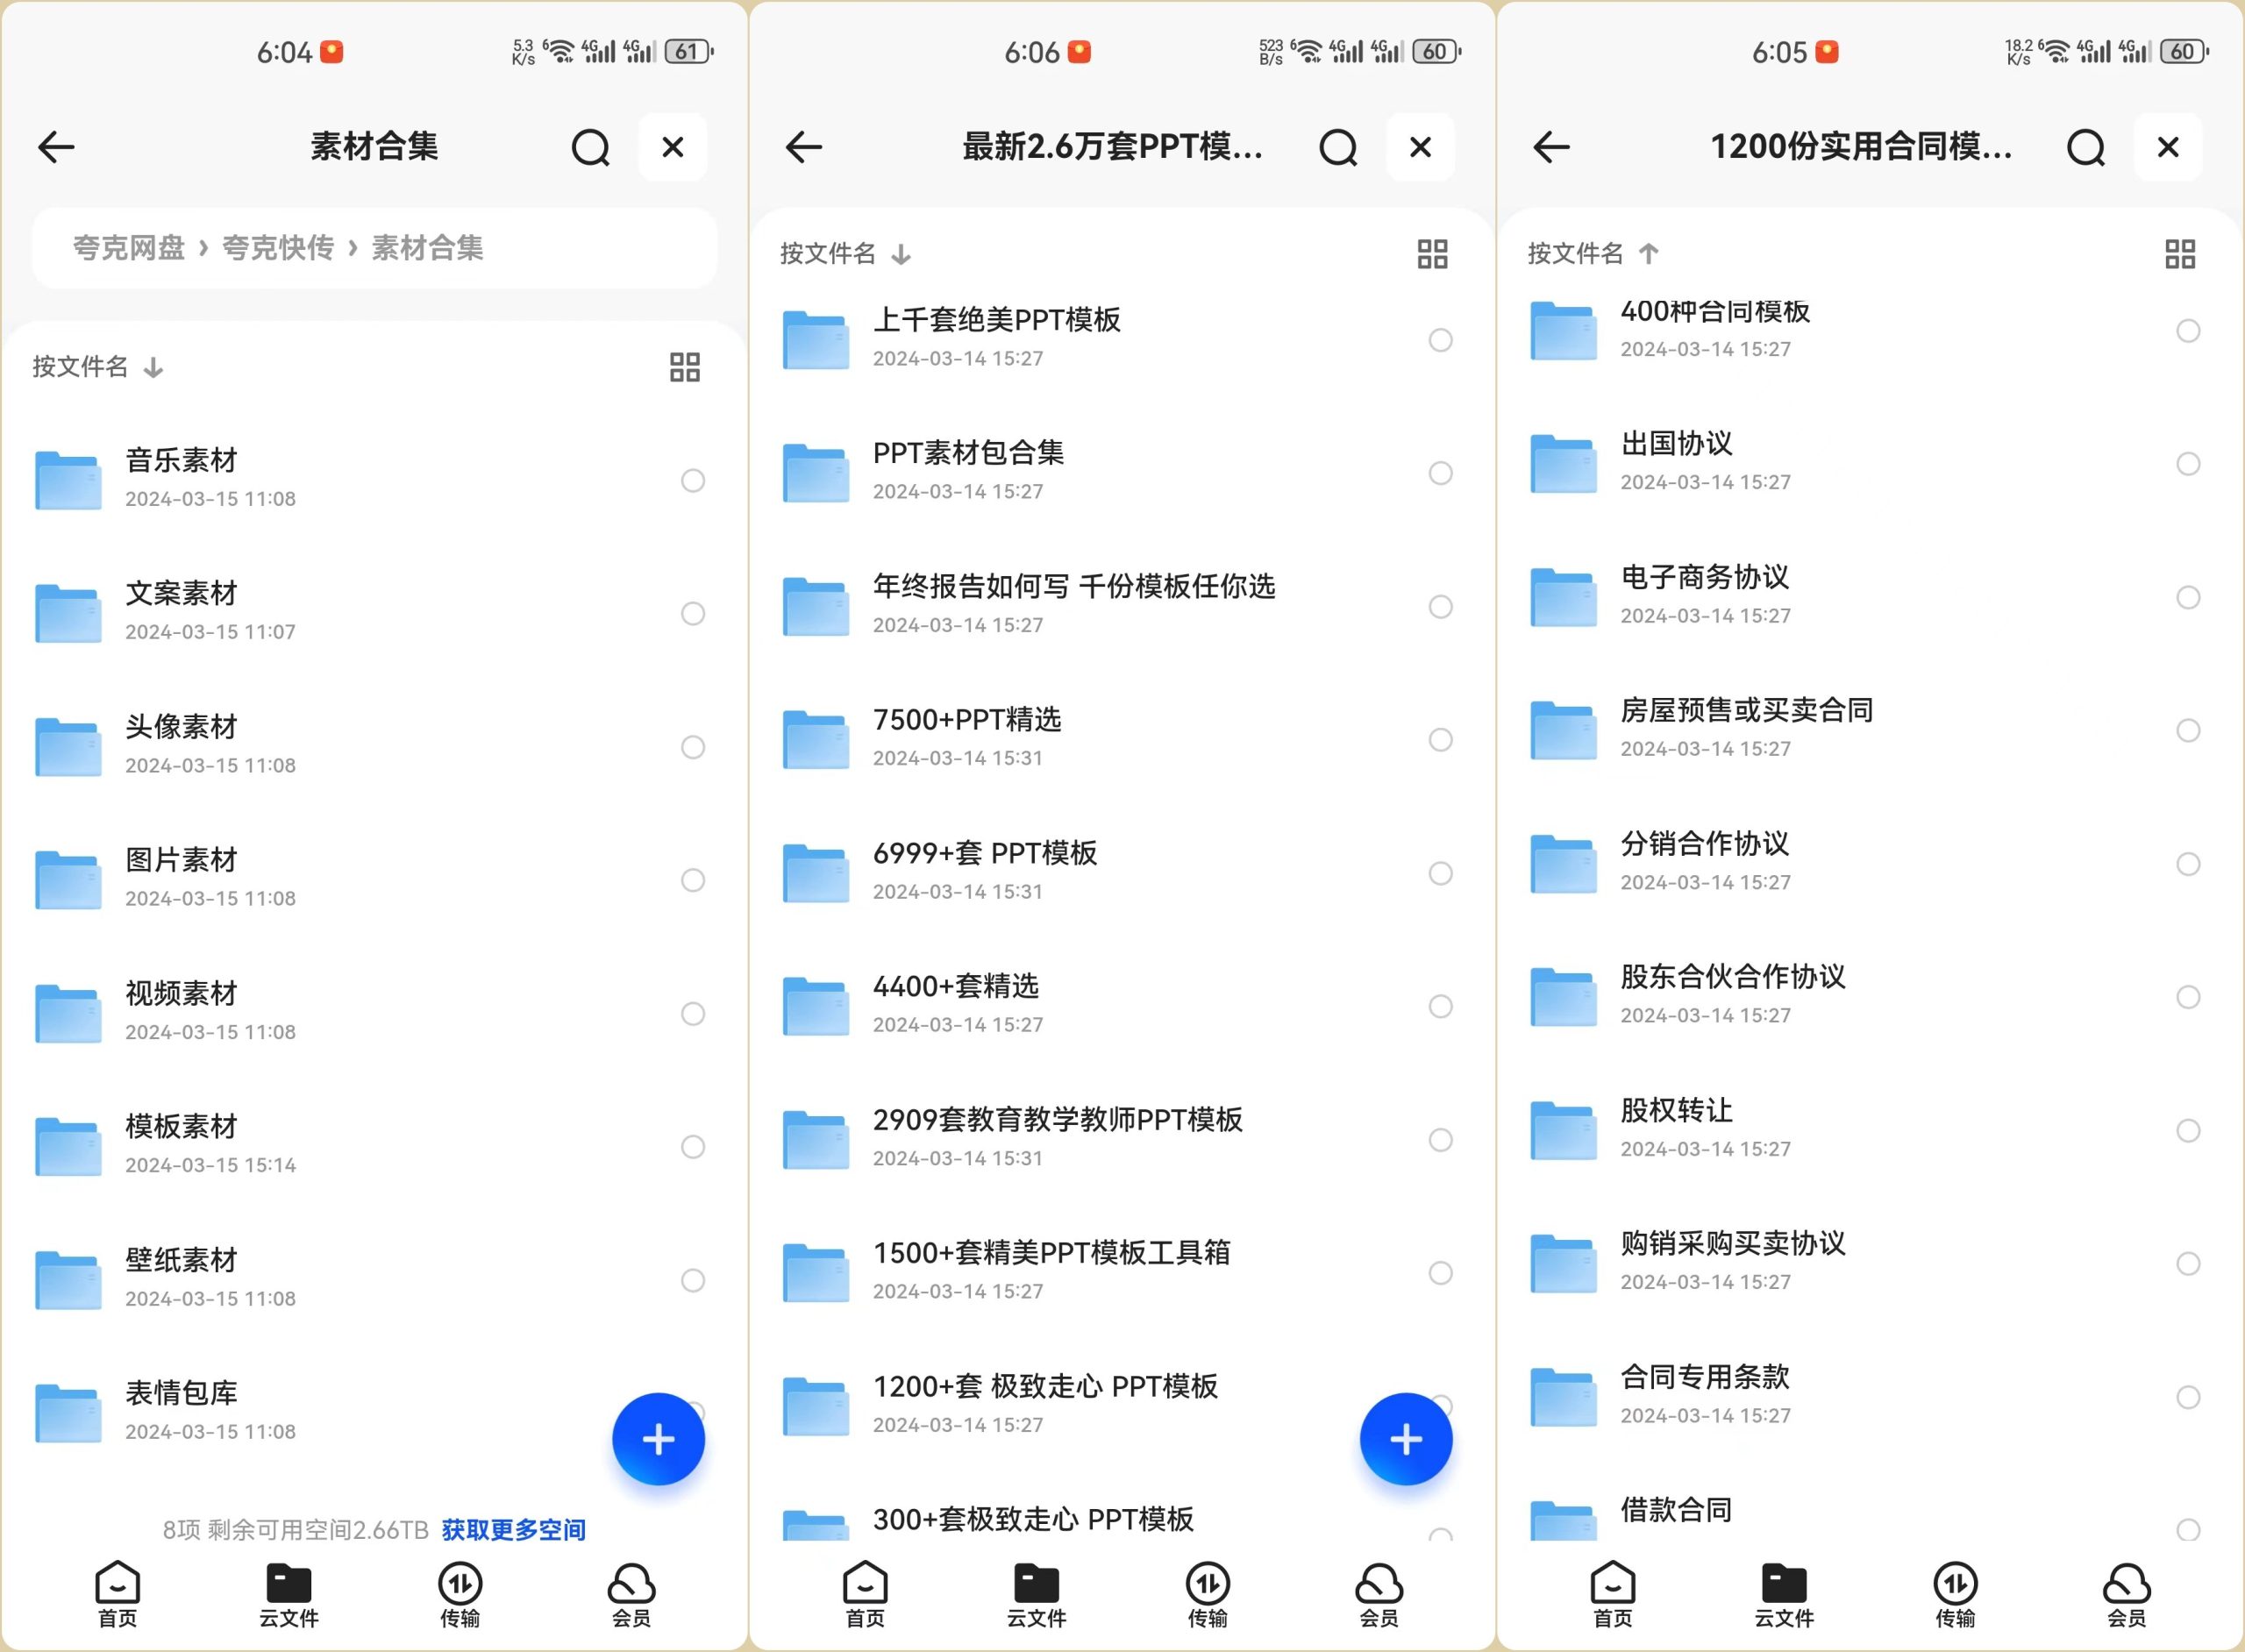Go to 首页 tab in left screen
The height and width of the screenshot is (1652, 2245).
coord(117,1594)
